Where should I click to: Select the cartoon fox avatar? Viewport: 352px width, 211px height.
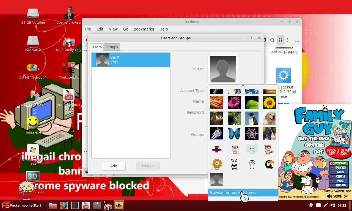click(269, 149)
